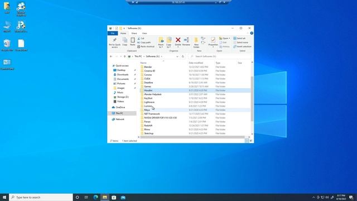Select the Corona folder
This screenshot has height=201, width=357.
pyautogui.click(x=148, y=75)
